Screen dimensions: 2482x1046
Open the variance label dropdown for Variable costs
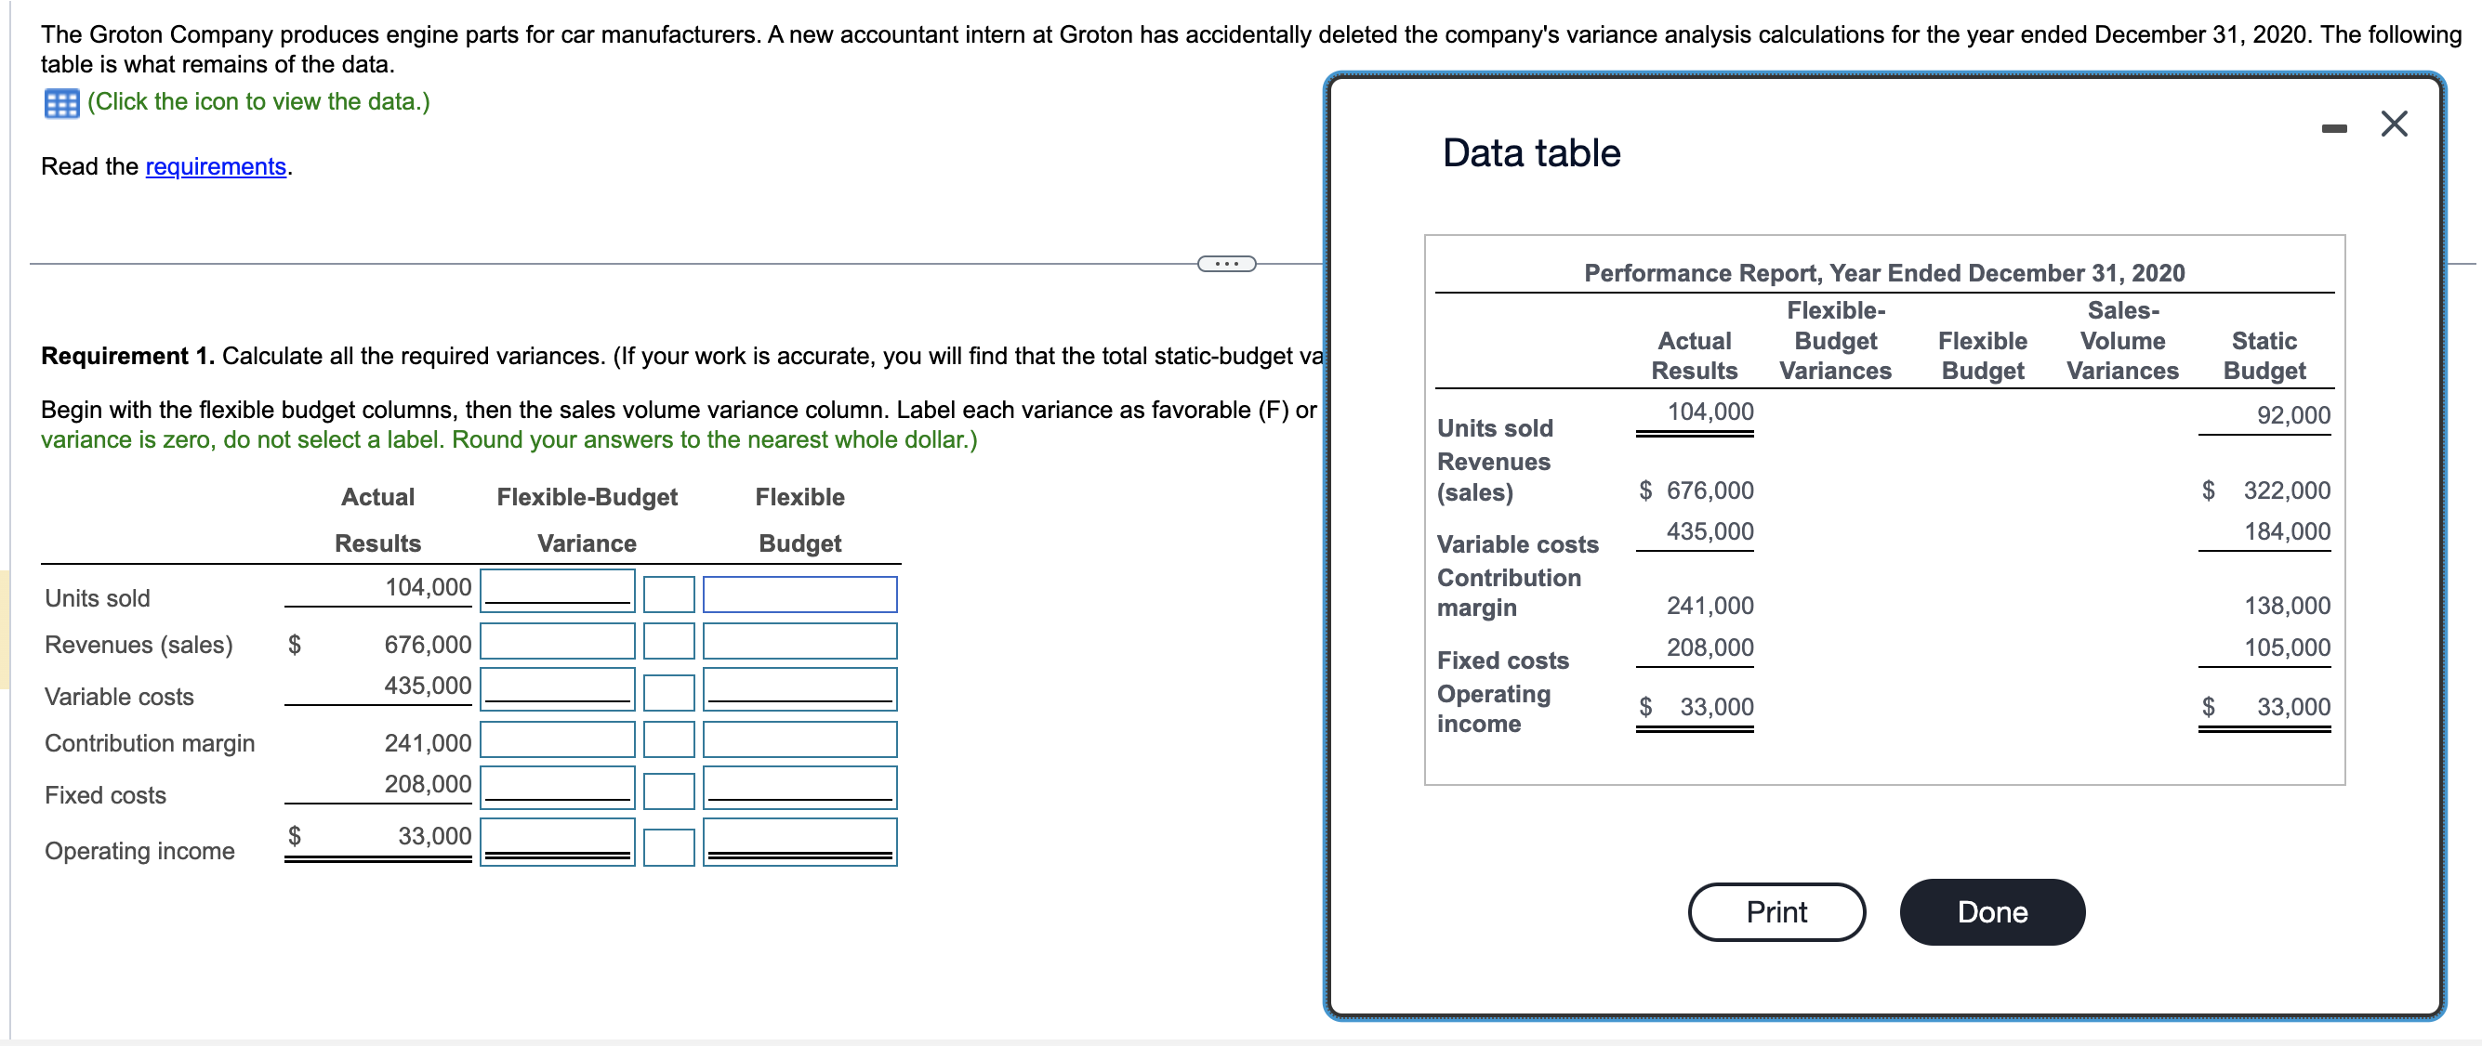point(668,691)
